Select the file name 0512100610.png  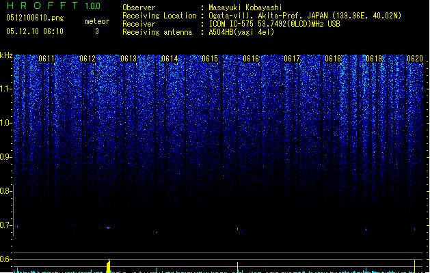click(x=35, y=18)
